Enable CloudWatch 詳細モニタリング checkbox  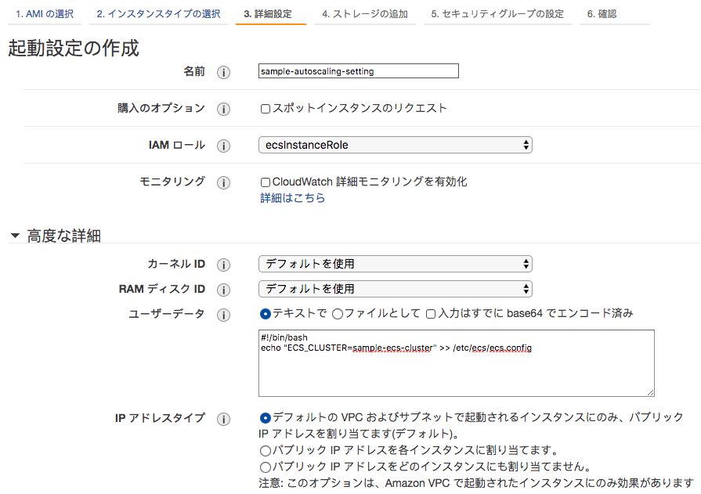265,182
